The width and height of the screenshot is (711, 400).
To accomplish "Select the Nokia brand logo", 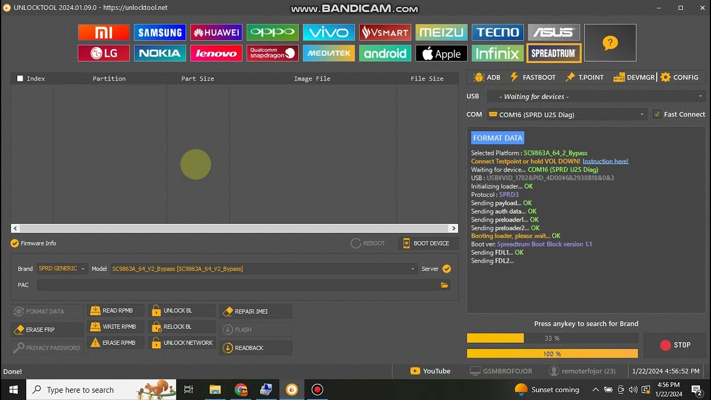I will 160,53.
